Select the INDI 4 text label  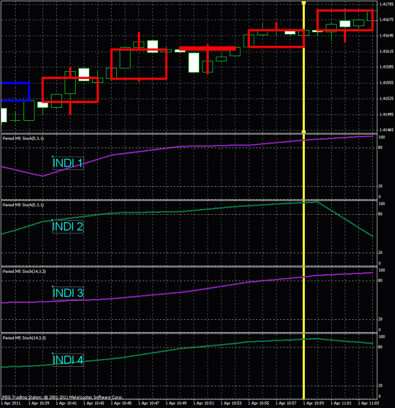pyautogui.click(x=68, y=360)
